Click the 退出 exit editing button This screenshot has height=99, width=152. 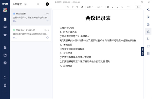[x=138, y=7]
